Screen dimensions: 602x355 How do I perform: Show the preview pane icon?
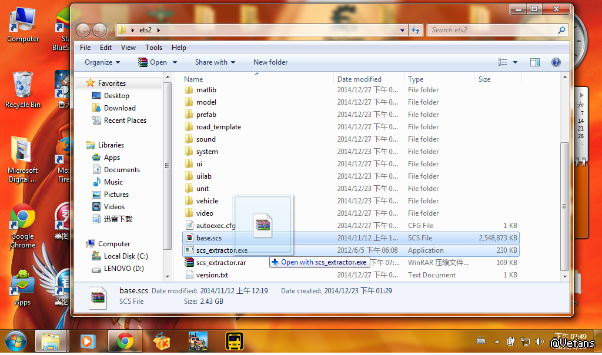535,62
